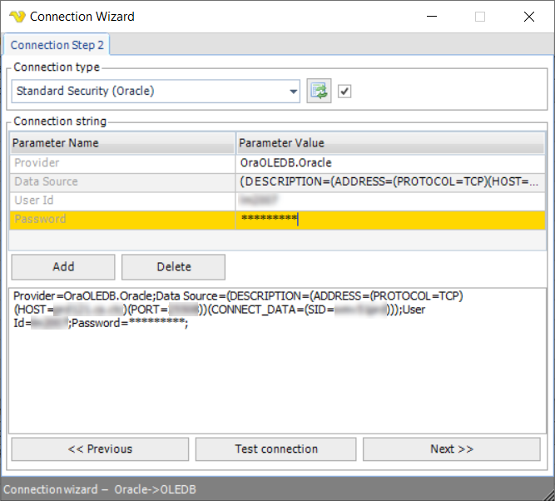Click the Data Source DESCRIPTION value cell
555x501 pixels.
coord(390,182)
